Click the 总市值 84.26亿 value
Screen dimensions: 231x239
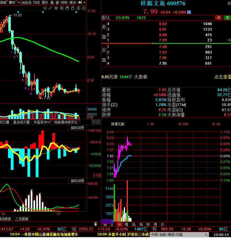click(x=224, y=90)
